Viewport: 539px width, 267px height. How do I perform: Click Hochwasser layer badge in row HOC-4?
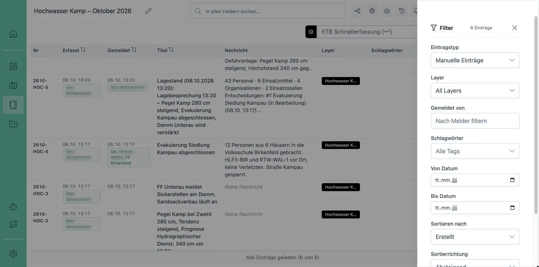341,145
